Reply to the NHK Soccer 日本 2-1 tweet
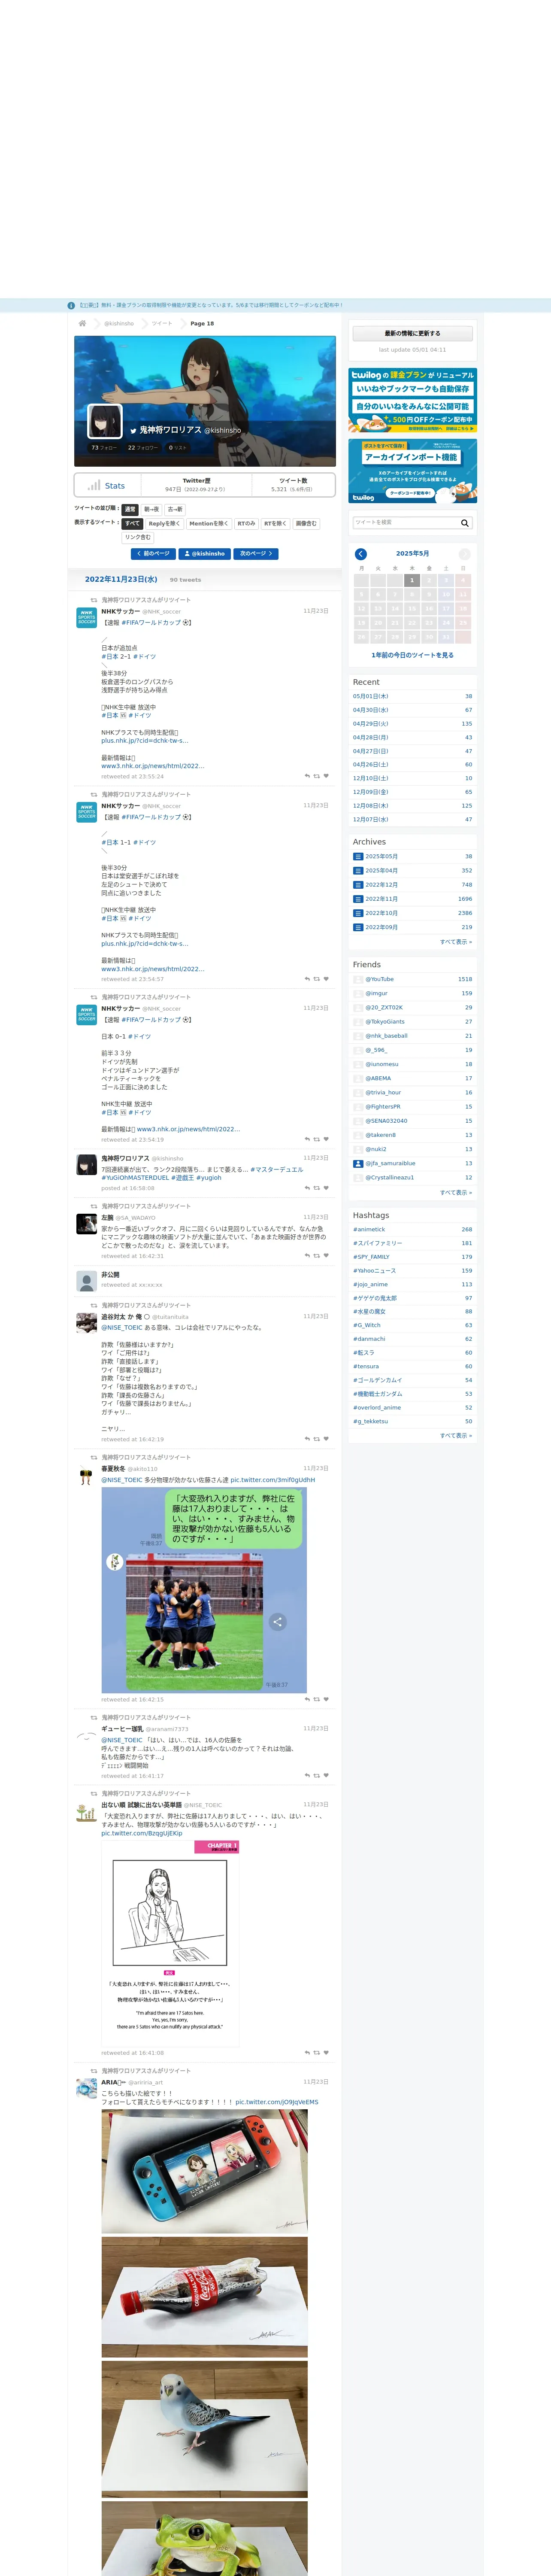Viewport: 551px width, 2576px height. tap(307, 776)
